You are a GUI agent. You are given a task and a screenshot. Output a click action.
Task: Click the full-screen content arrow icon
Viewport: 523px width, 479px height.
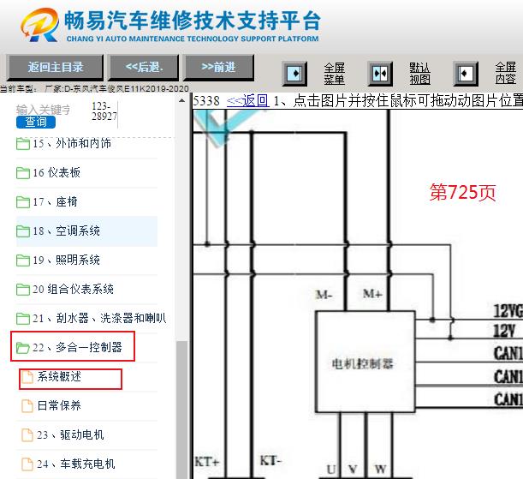pos(466,73)
